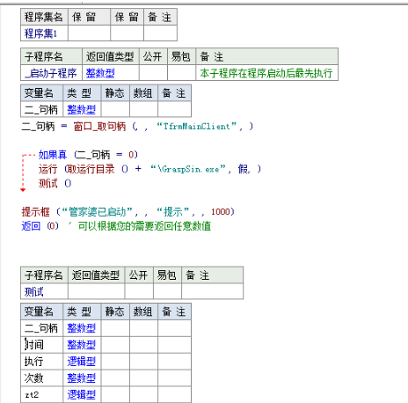Screen dimensions: 408x403
Task: Click the string "管家婆已启动"
Action: 97,212
